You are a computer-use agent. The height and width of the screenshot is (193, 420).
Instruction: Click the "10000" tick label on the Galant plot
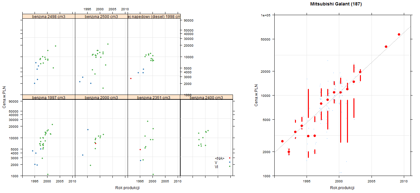[266, 96]
